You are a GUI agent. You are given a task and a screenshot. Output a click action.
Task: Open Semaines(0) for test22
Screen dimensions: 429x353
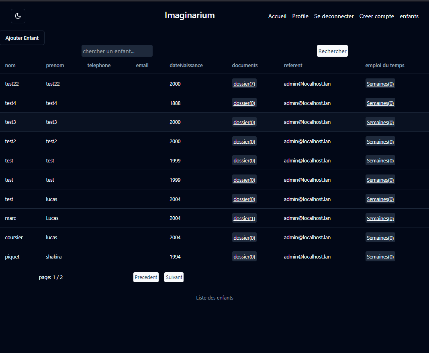(380, 84)
